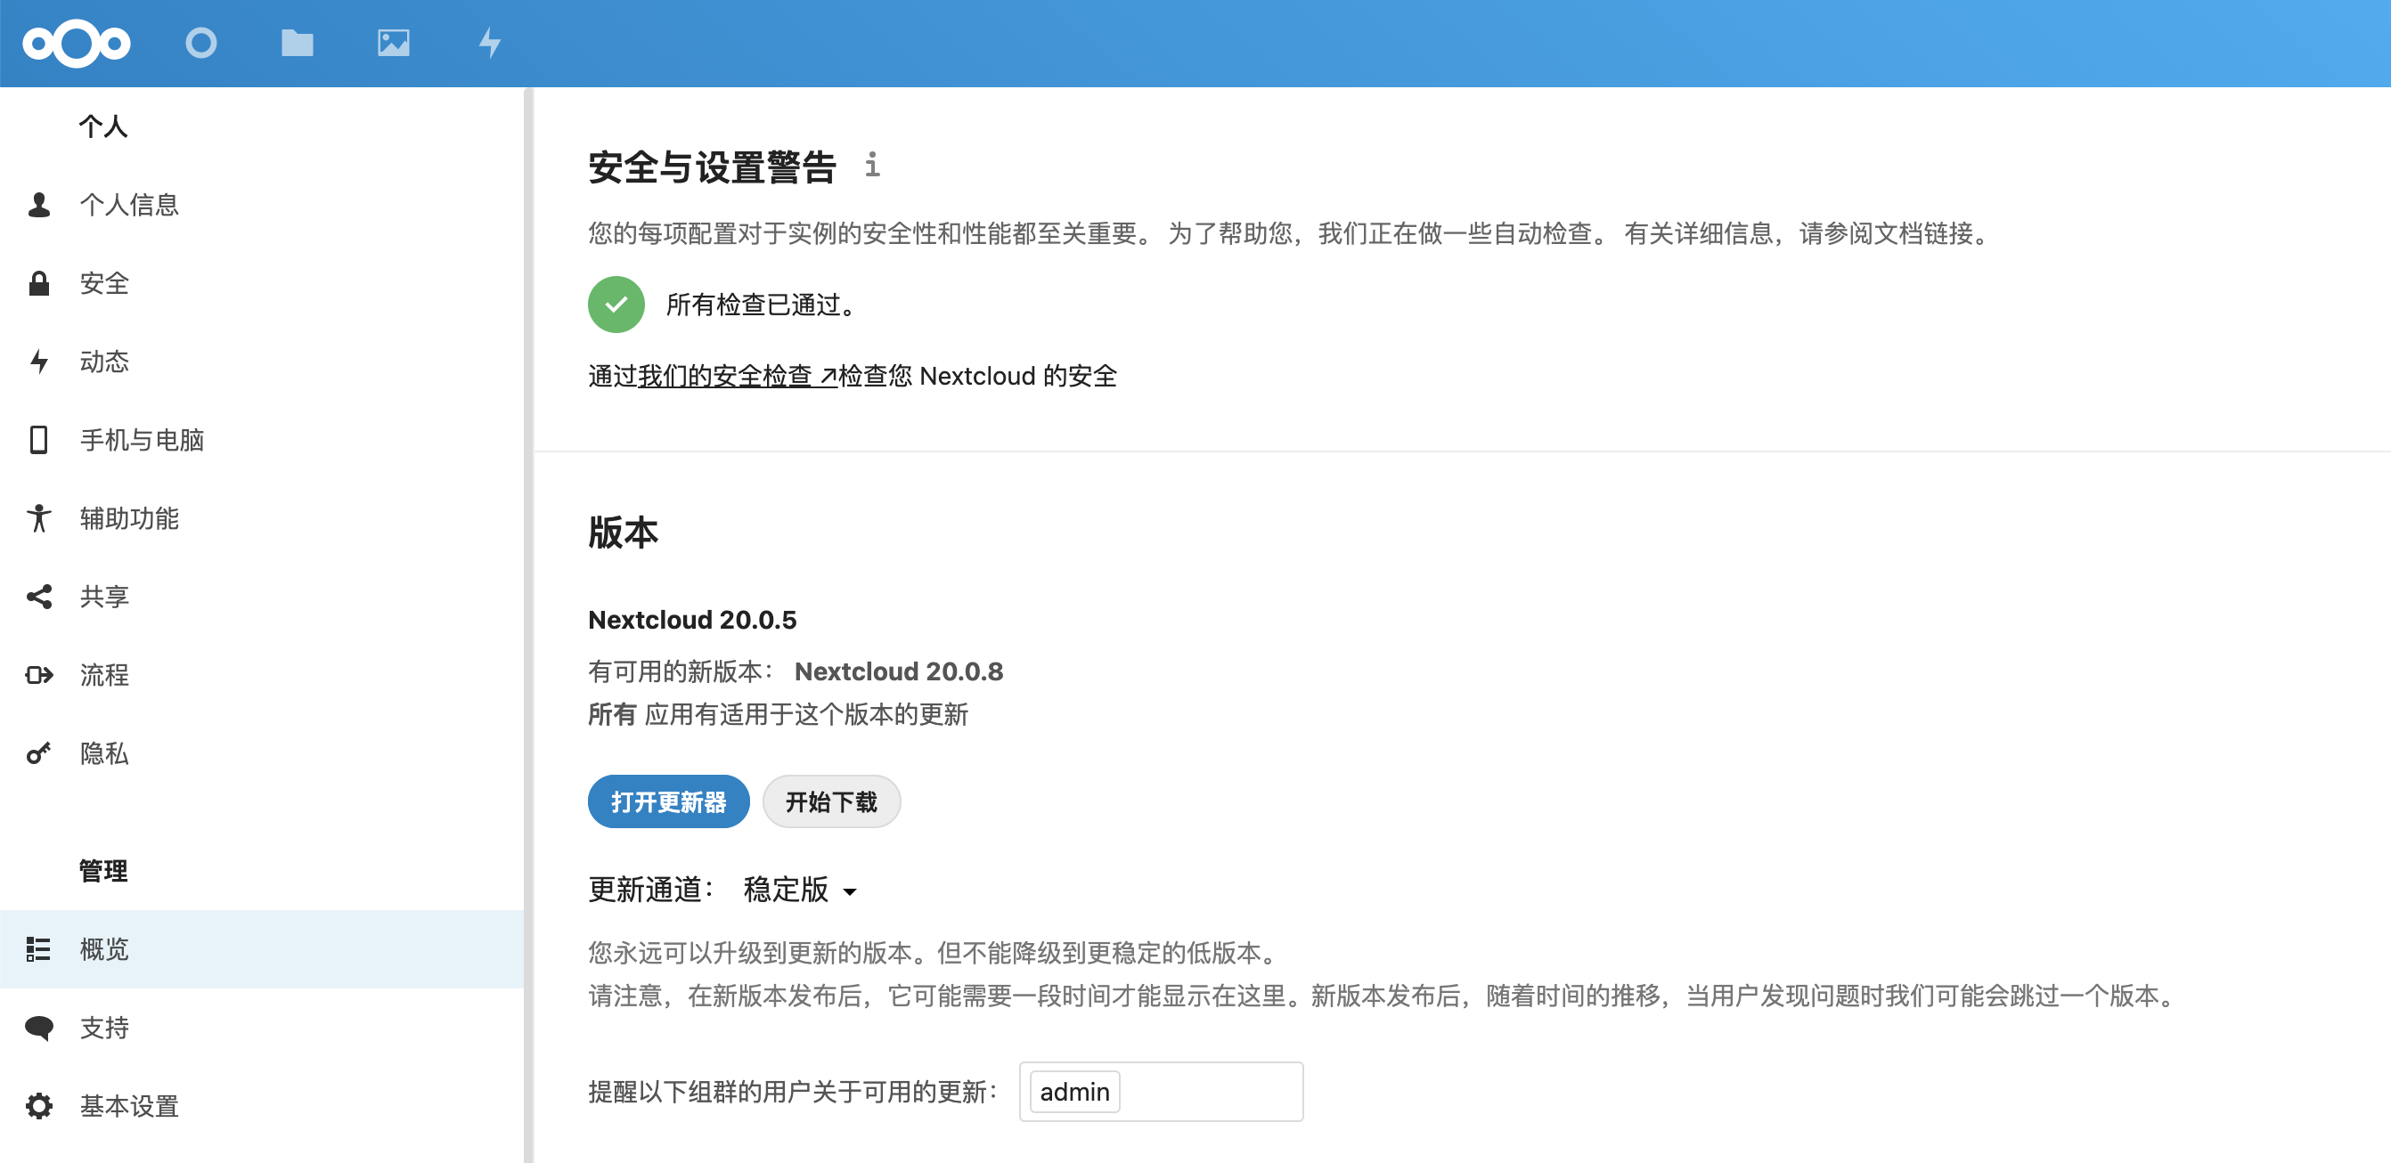Click the lightning icon next to 动态
The image size is (2391, 1163).
tap(39, 361)
